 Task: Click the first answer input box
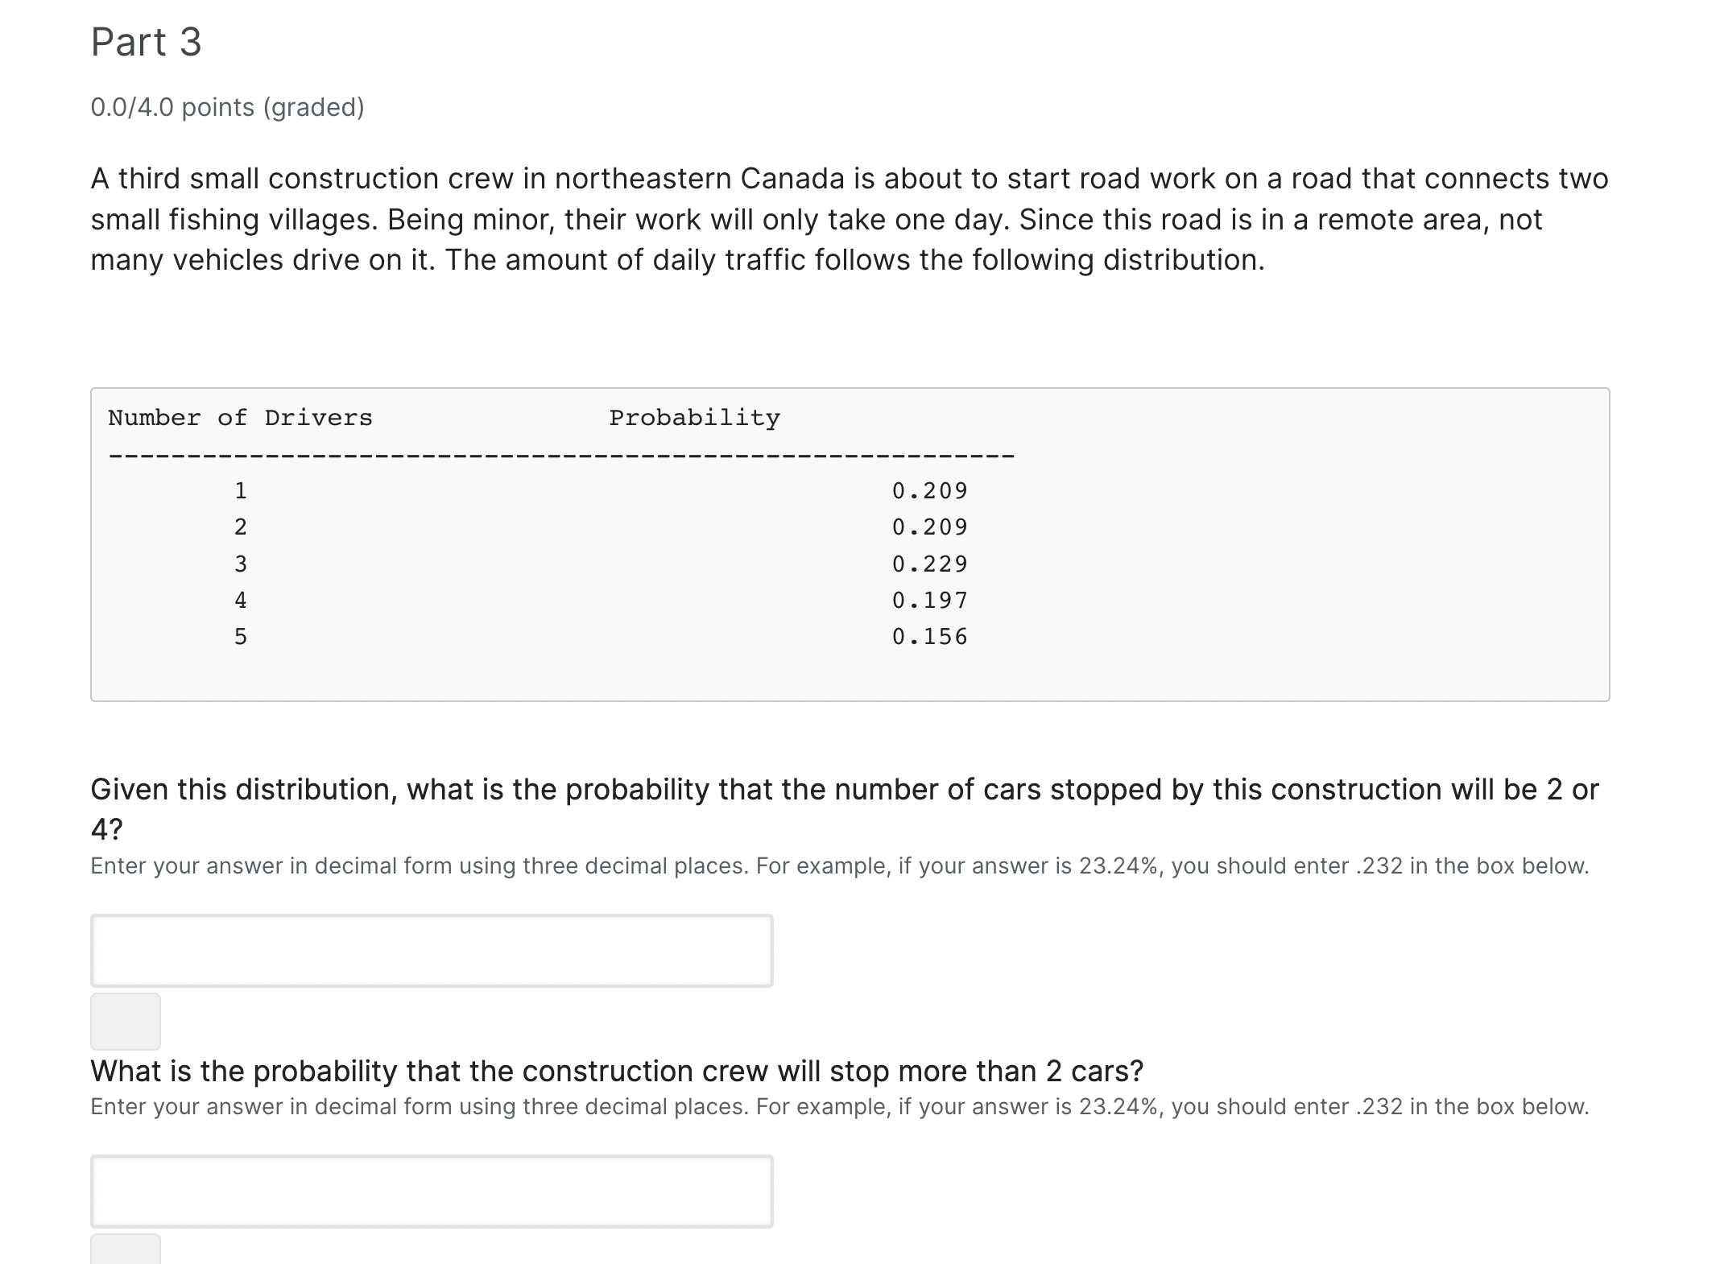pos(431,950)
